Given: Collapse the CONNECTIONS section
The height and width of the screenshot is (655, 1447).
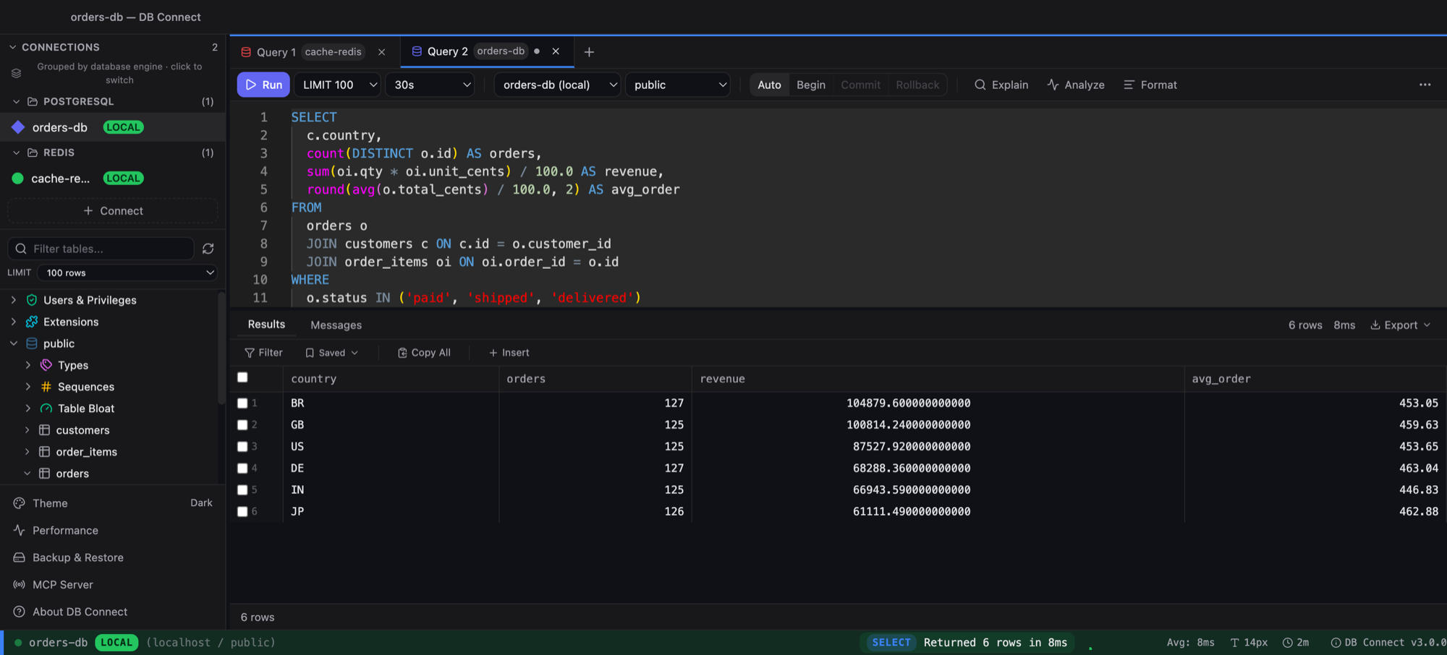Looking at the screenshot, I should click(12, 47).
